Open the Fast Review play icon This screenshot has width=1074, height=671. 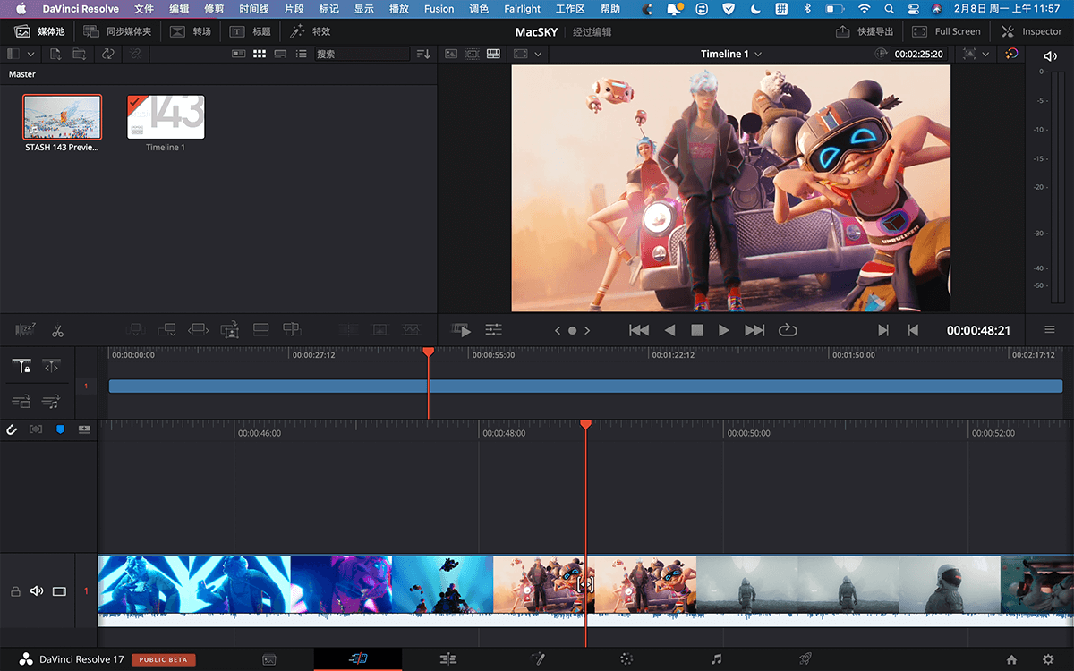[461, 330]
